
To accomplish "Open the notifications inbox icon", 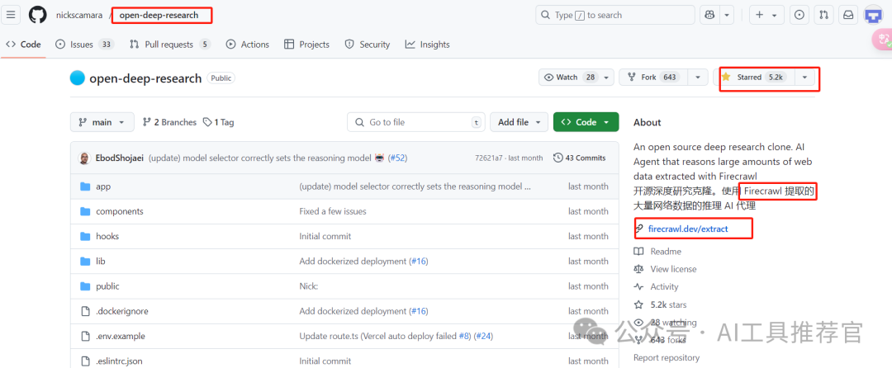I will click(848, 16).
